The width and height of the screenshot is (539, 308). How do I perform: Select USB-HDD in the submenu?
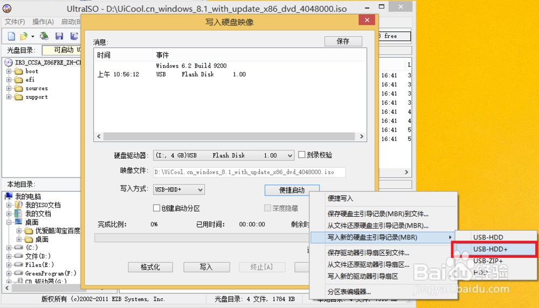[496, 237]
